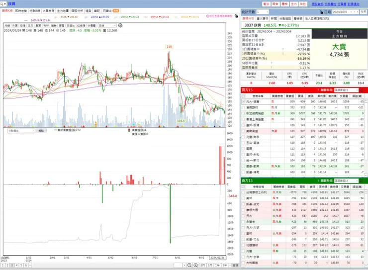Viewport: 368px width, 270px height.
Task: Click the 60MA legend color line
Action: click(x=146, y=17)
